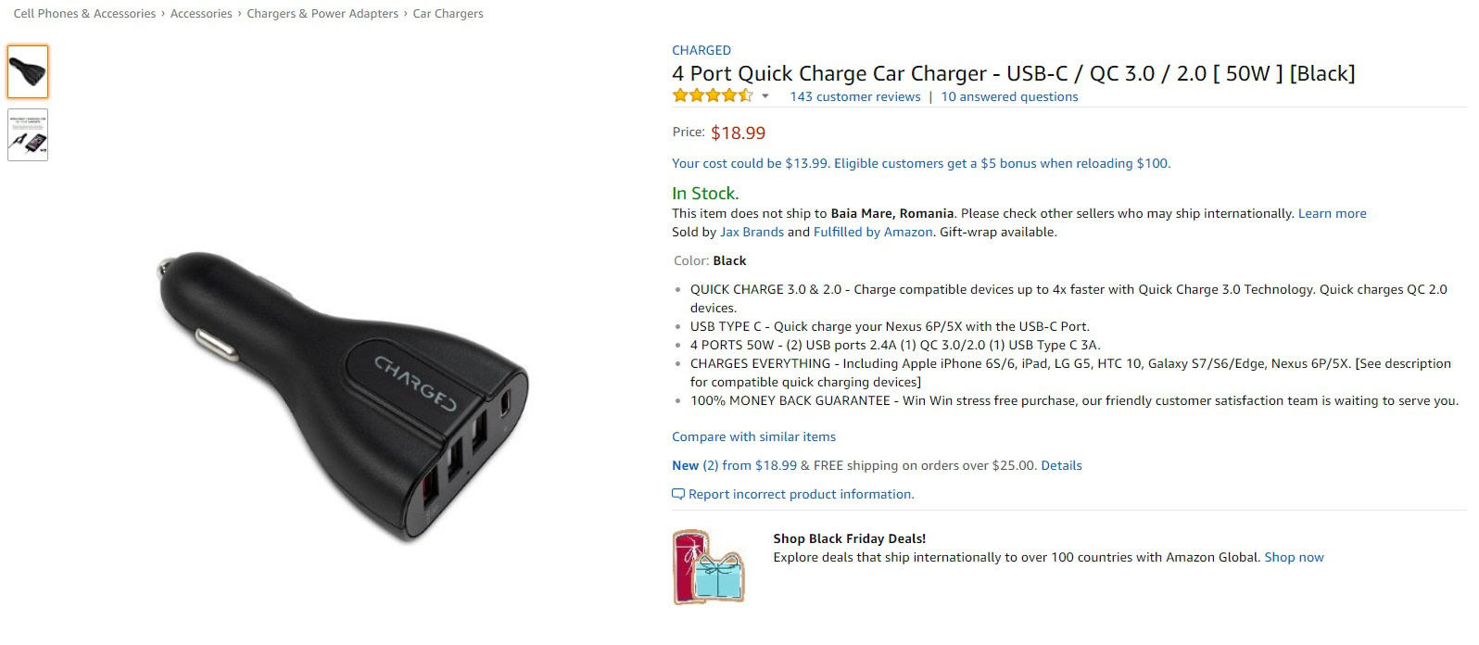
Task: Go to Cell Phones & Accessories breadcrumb
Action: pos(84,14)
